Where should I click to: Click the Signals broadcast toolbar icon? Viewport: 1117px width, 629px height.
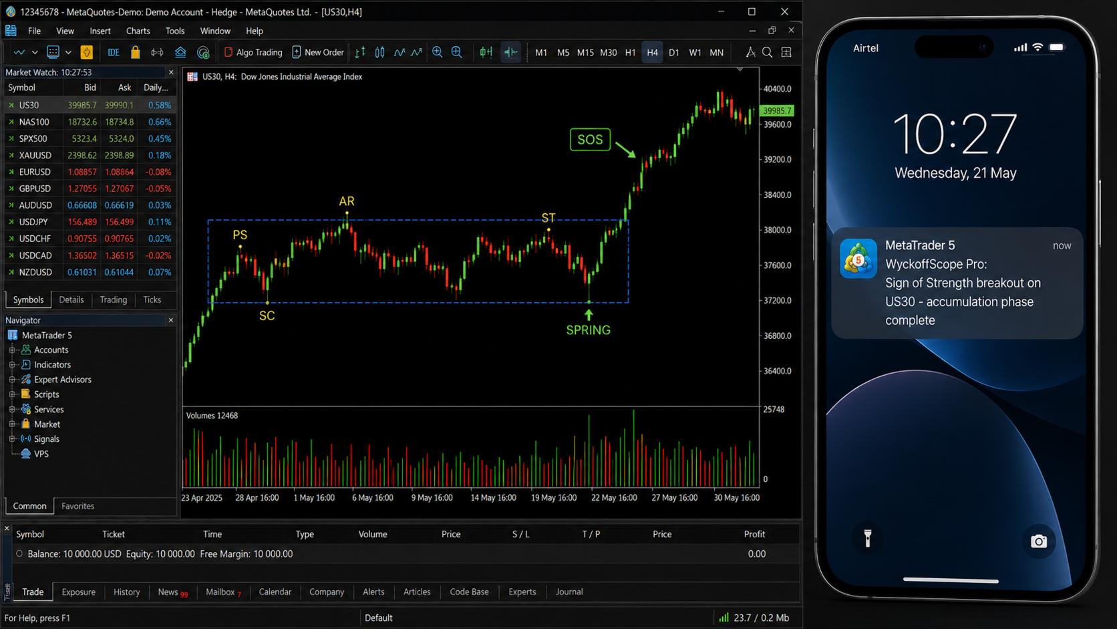click(157, 52)
